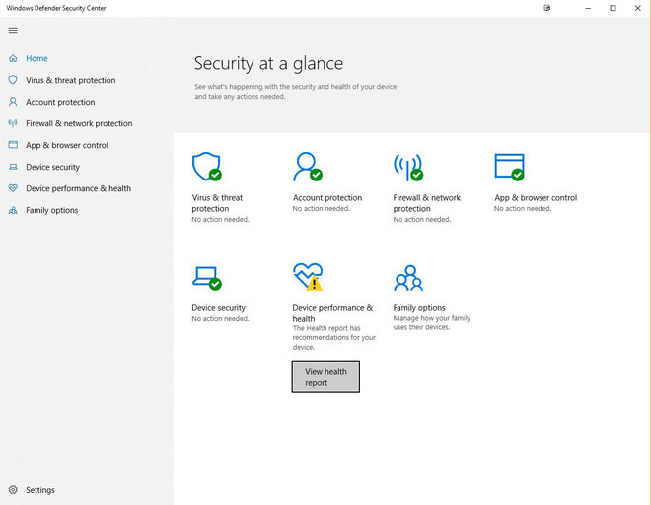Click the Family options people icon in sidebar
Image resolution: width=651 pixels, height=505 pixels.
(13, 210)
